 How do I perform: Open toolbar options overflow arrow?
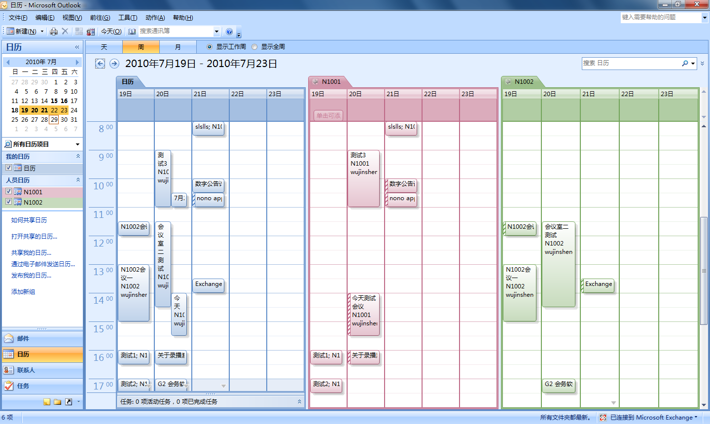[x=239, y=33]
